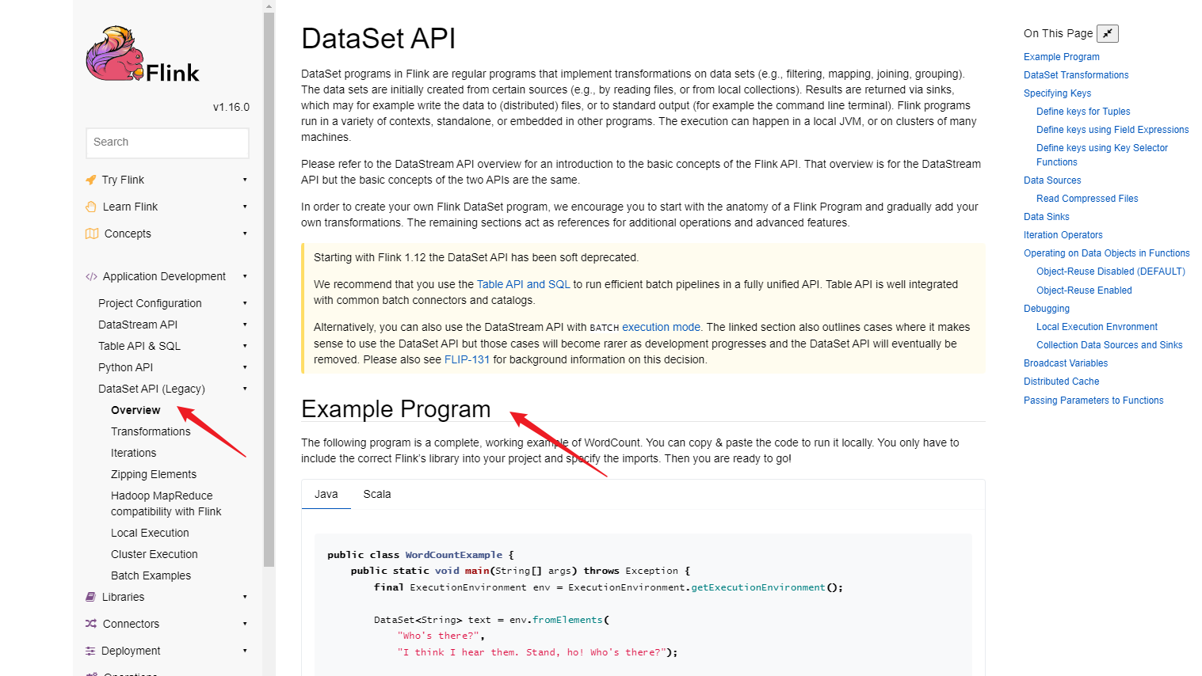Open Hadoop MapReduce compatibility with Flink
This screenshot has height=676, width=1202.
pyautogui.click(x=166, y=503)
